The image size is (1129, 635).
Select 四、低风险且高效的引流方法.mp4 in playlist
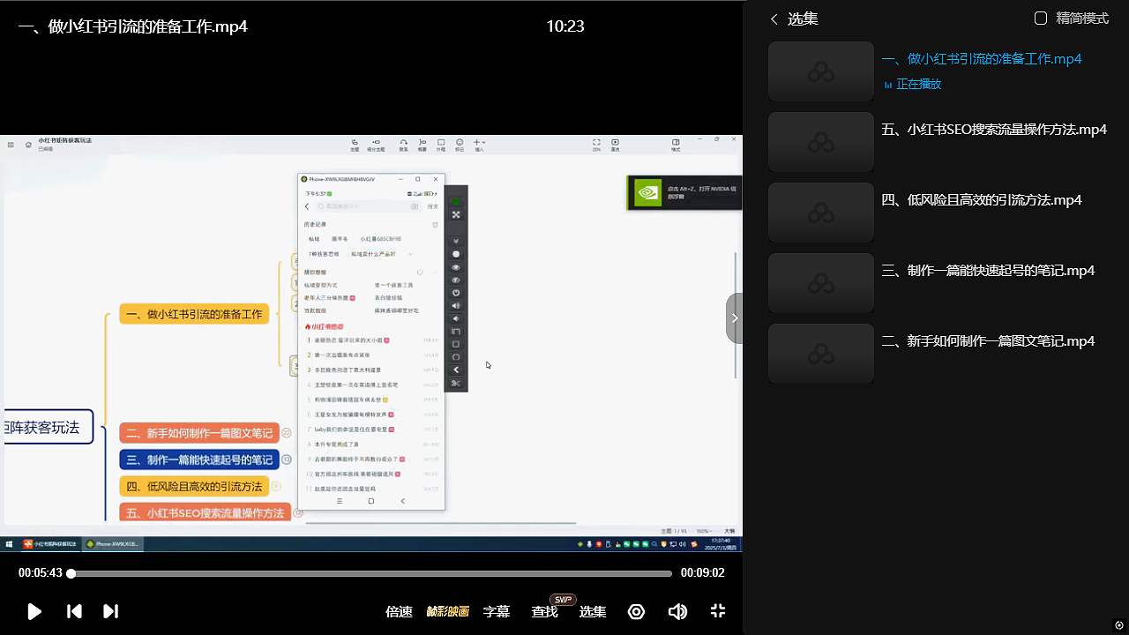point(981,200)
